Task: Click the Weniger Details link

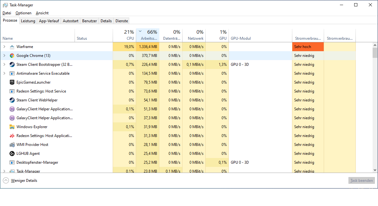Action: 24,181
